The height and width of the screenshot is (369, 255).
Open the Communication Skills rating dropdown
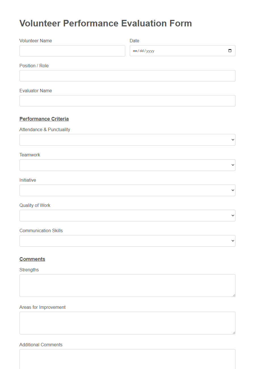127,241
